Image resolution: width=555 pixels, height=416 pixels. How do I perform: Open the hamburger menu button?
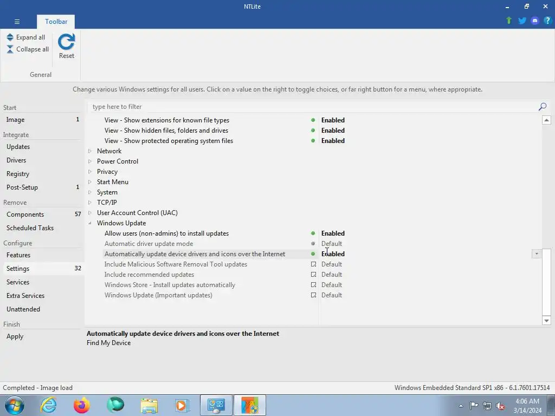17,22
